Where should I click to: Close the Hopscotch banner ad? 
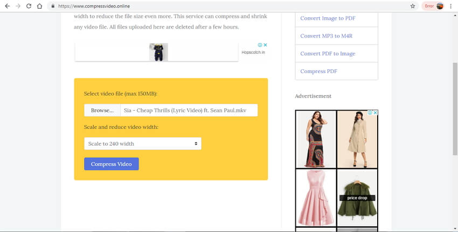click(265, 45)
